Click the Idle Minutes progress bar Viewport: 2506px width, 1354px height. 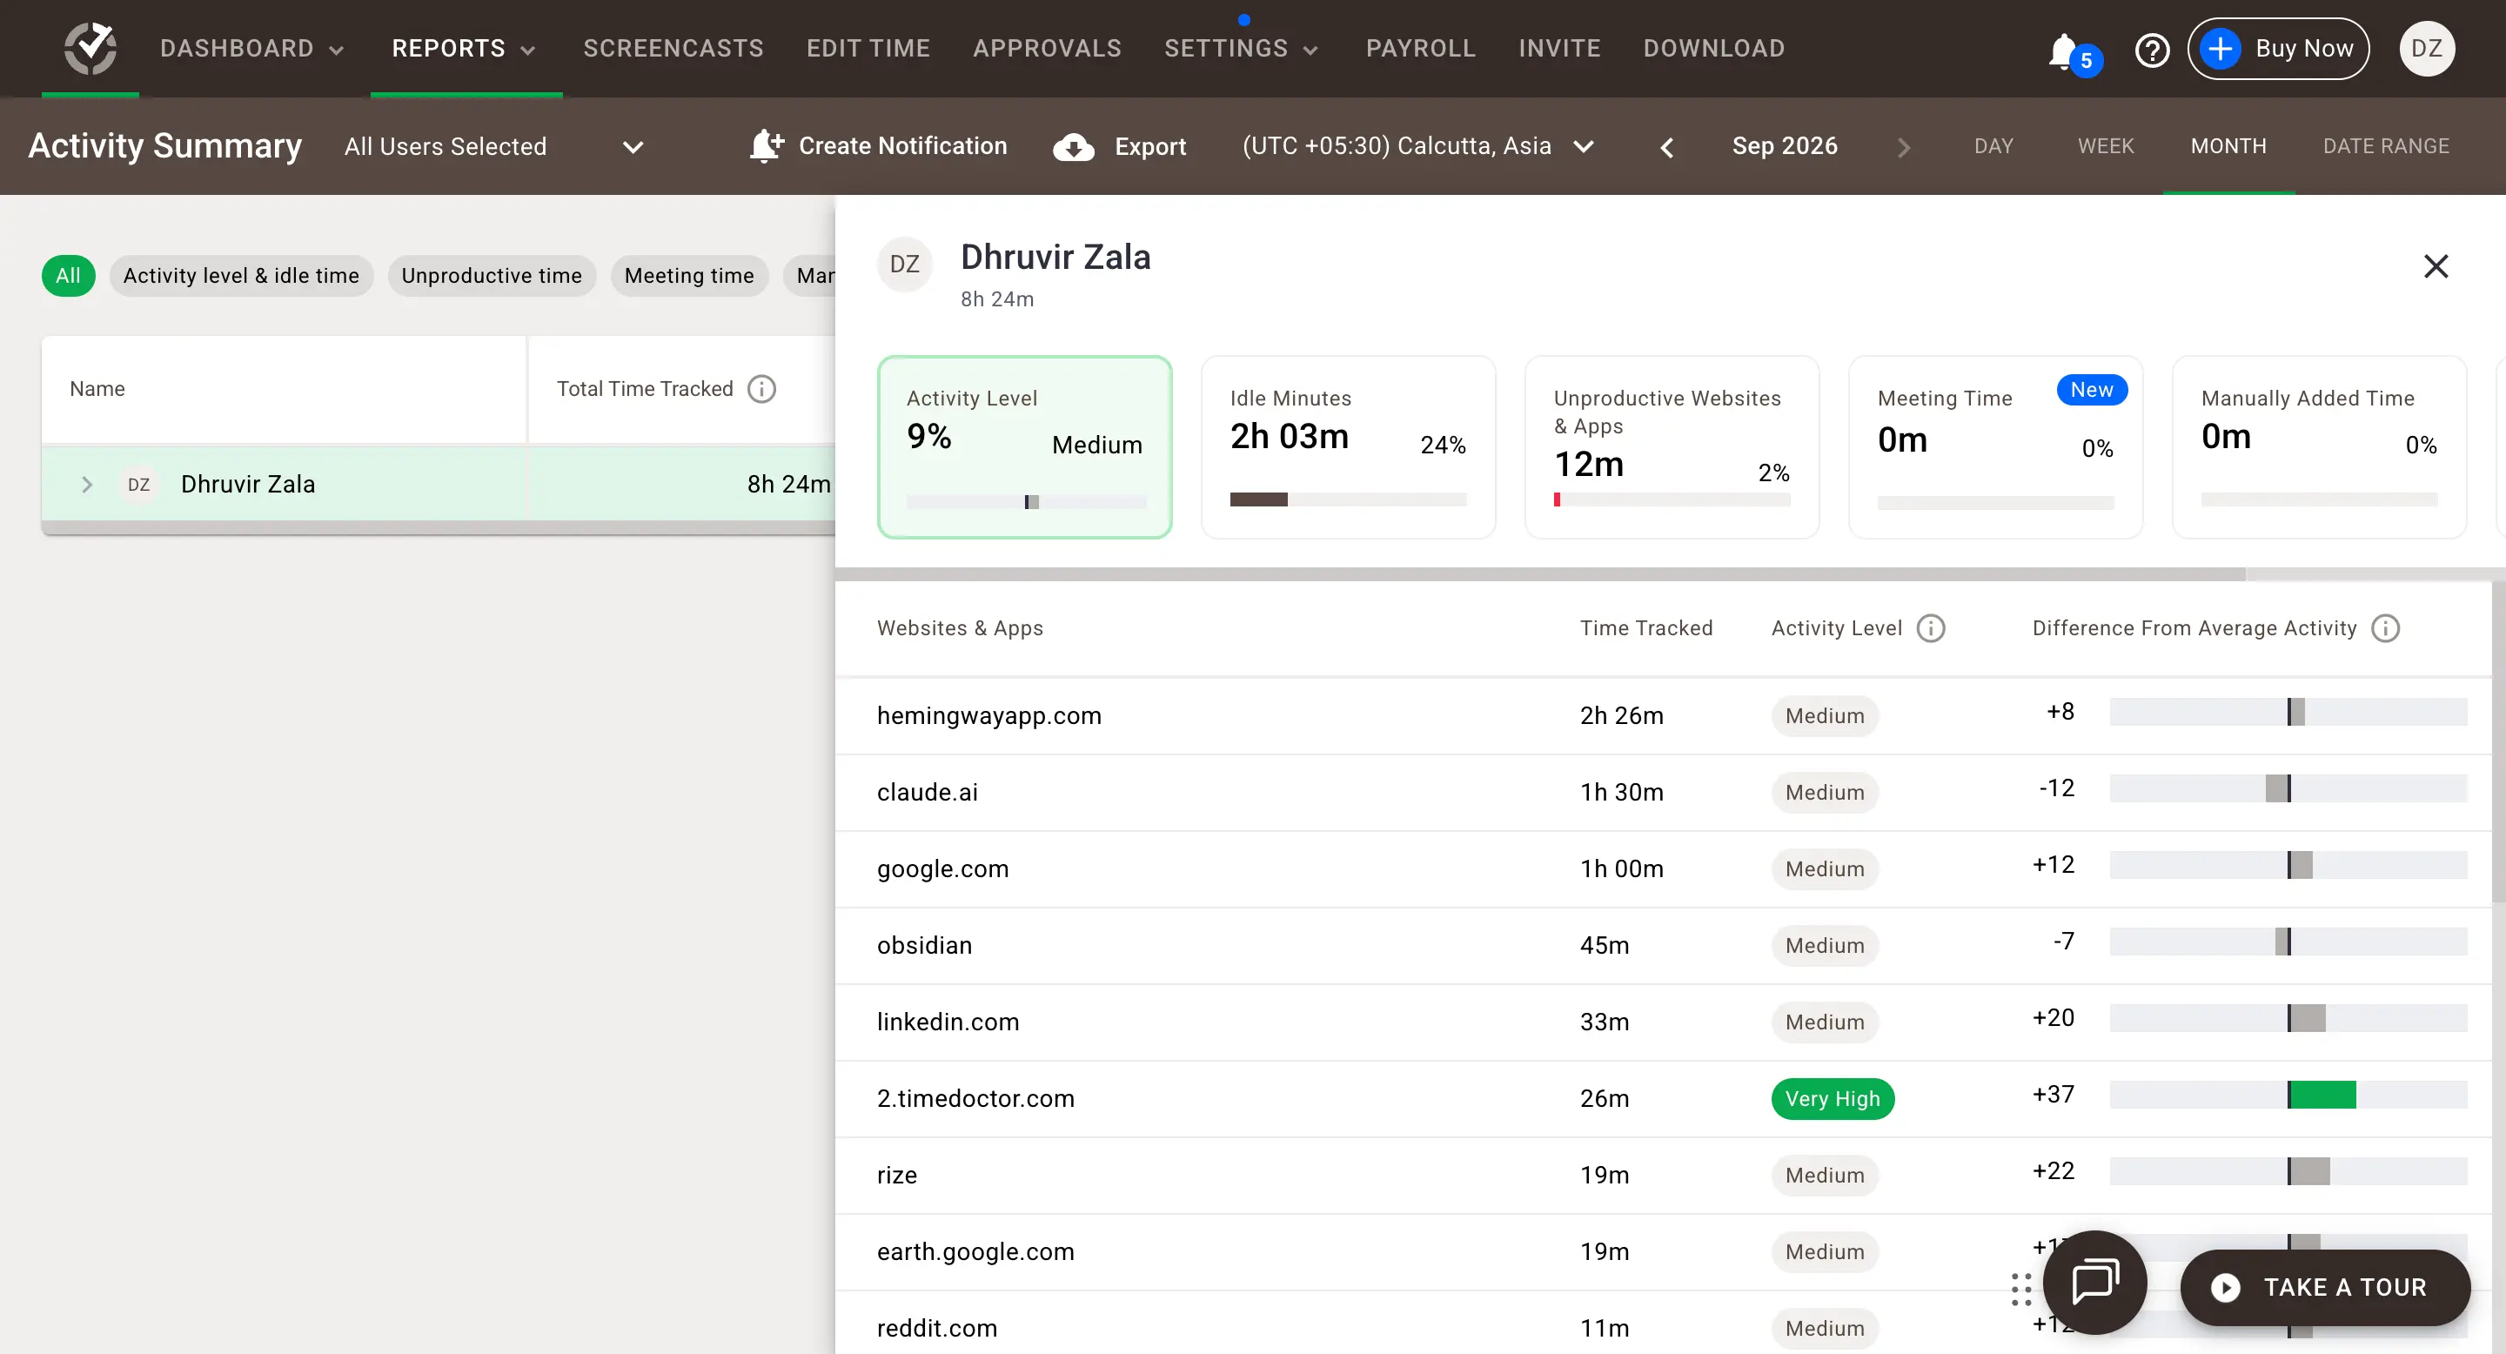tap(1349, 500)
